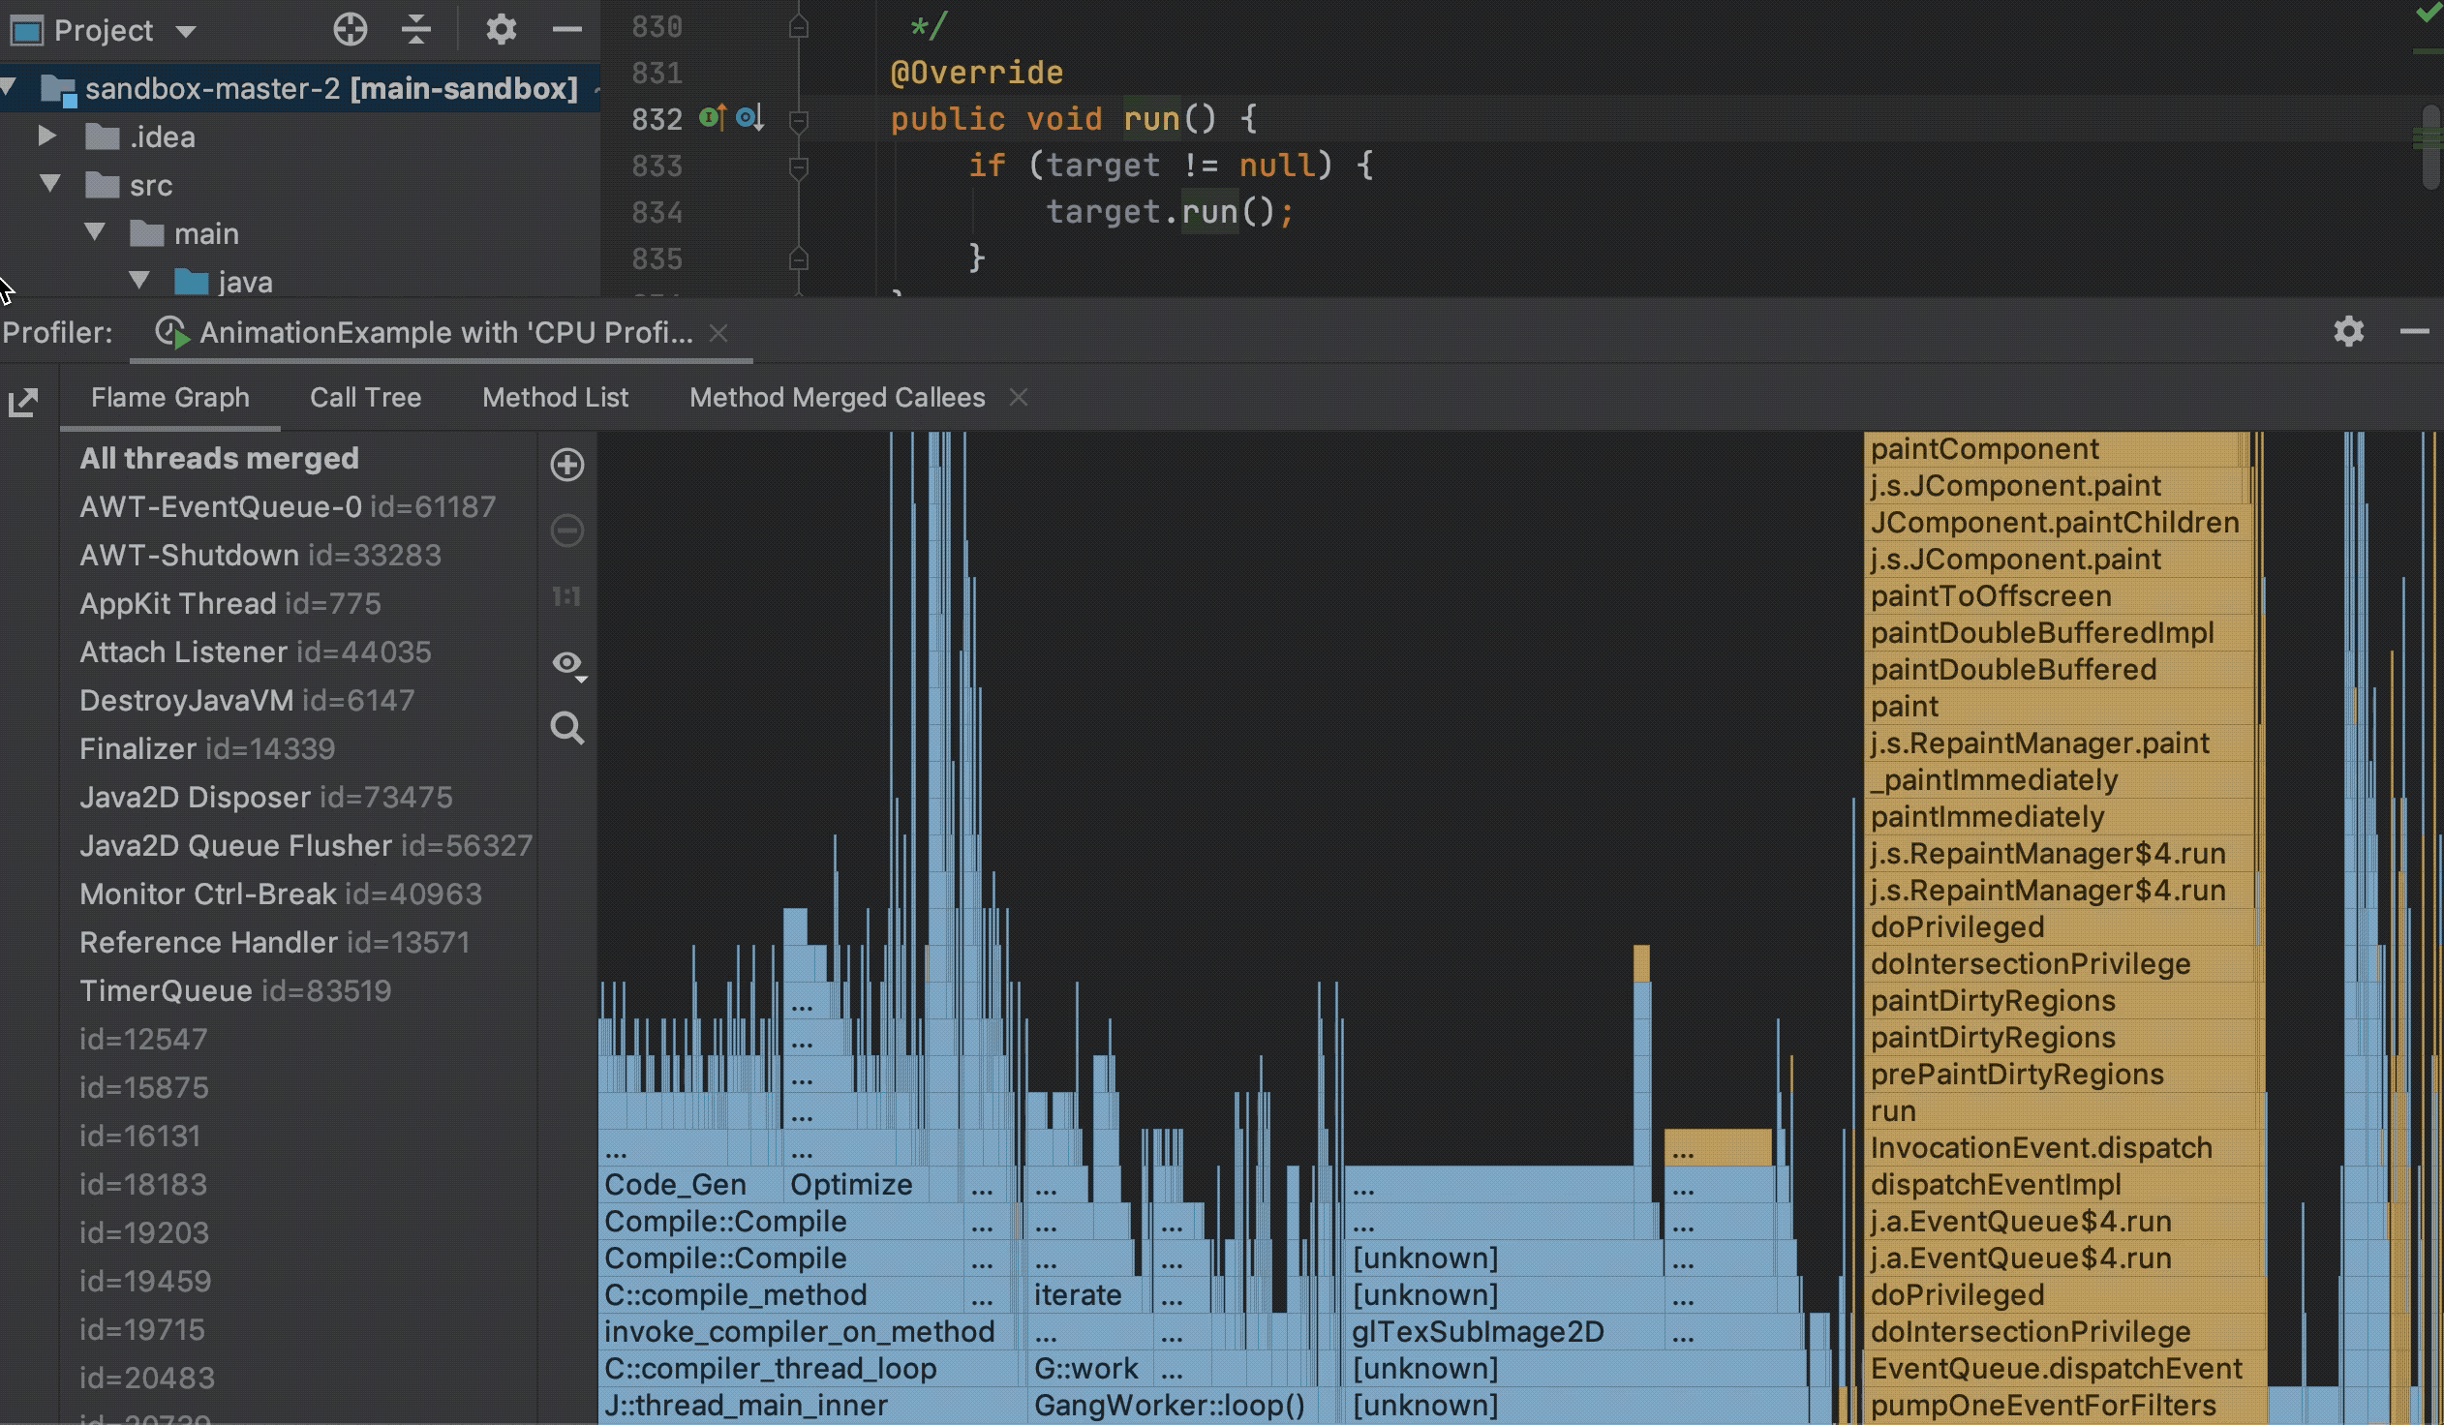
Task: Click the CPU profiler configuration icon
Action: (2349, 331)
